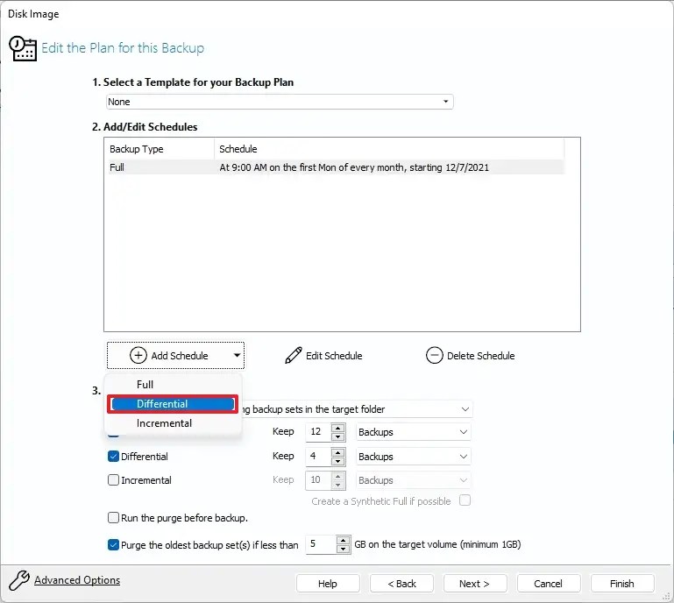The image size is (674, 603).
Task: Click the Cancel button
Action: coord(548,584)
